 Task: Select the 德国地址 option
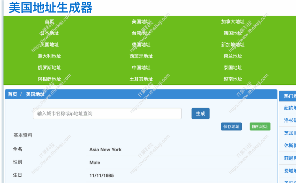[141, 45]
